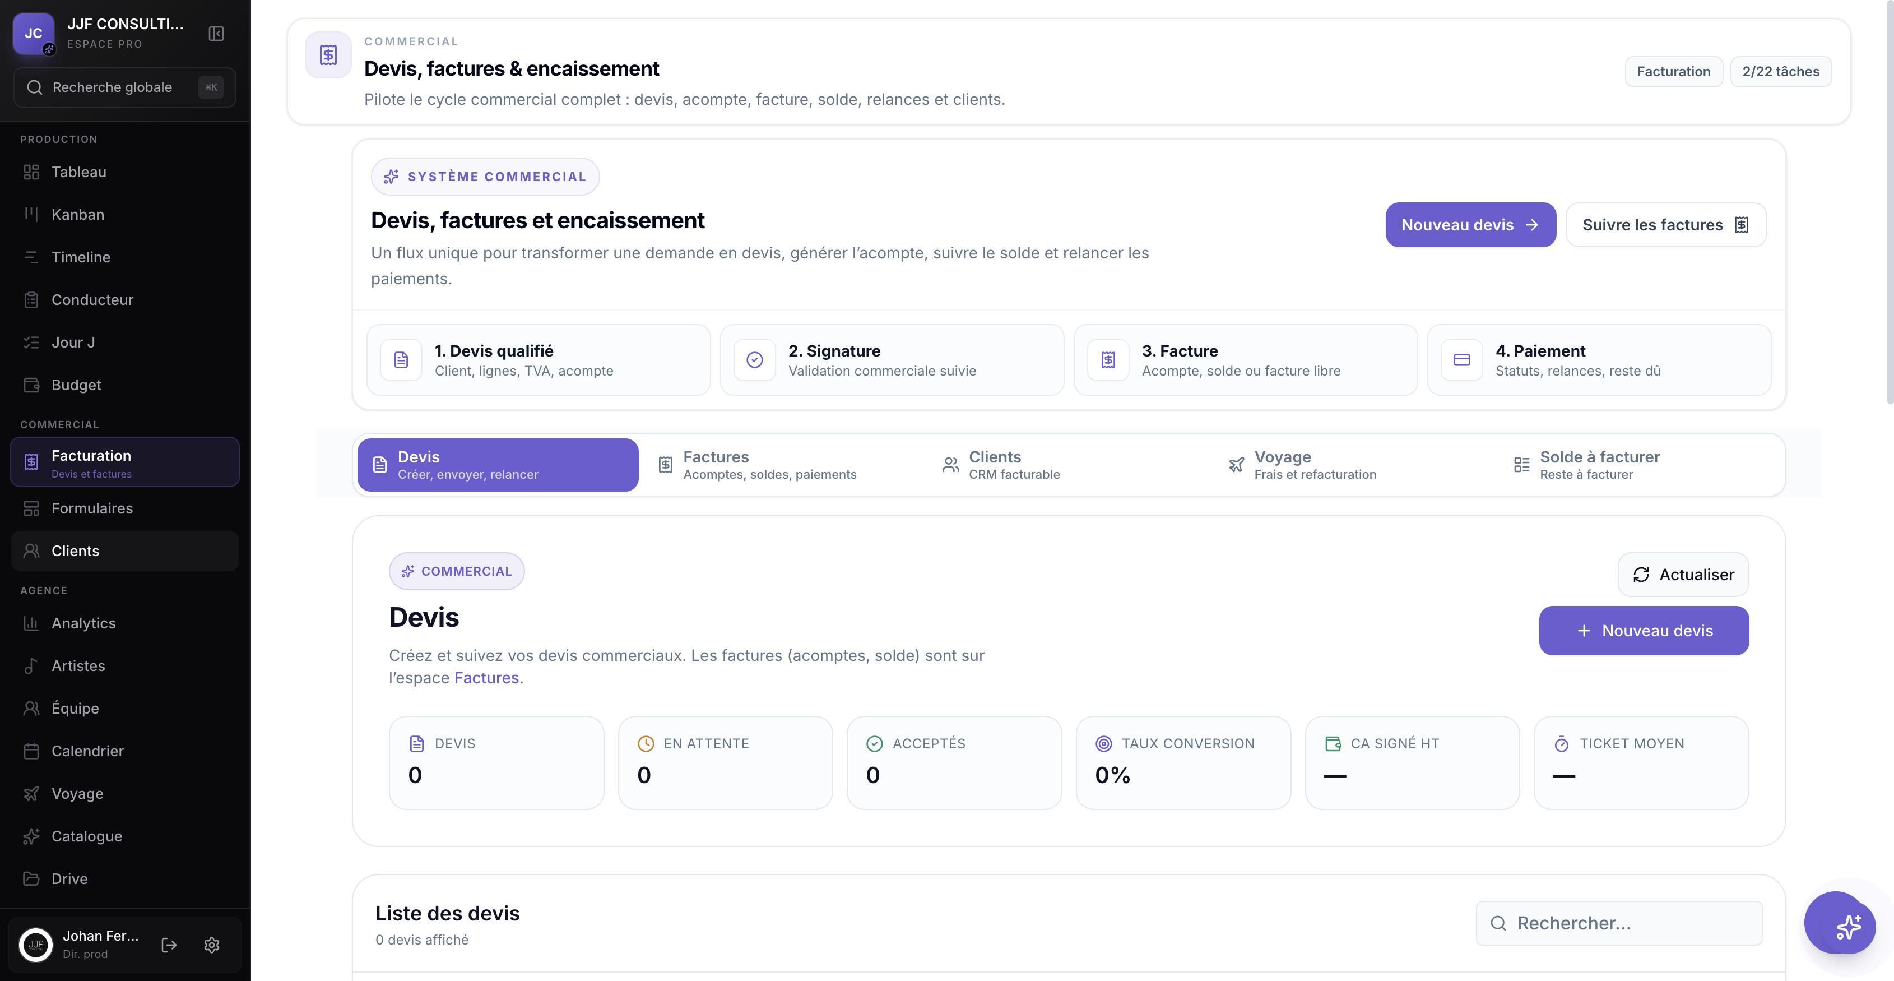Open Artistes in sidebar
Screen dimensions: 1894x981
[x=125, y=667]
